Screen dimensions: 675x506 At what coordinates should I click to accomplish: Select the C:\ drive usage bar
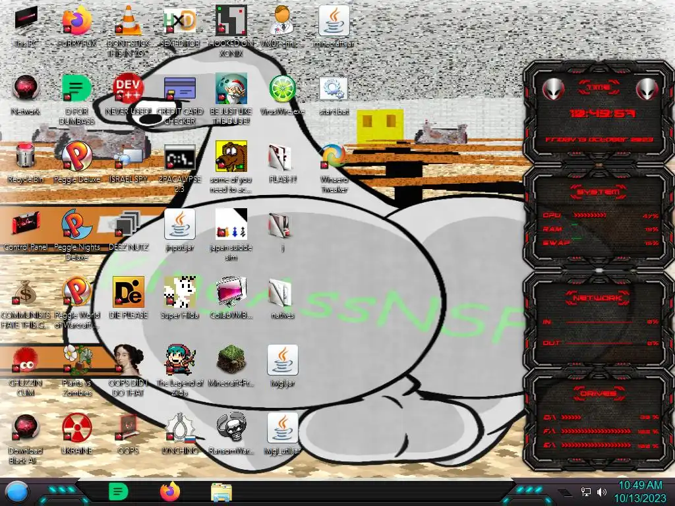572,417
